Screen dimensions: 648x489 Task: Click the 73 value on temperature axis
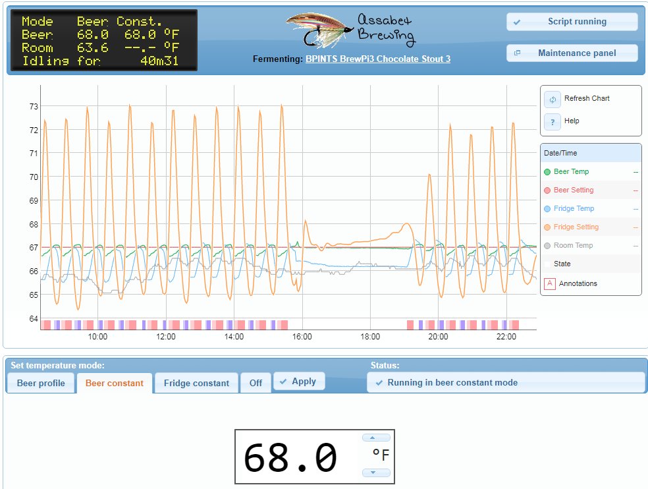34,107
